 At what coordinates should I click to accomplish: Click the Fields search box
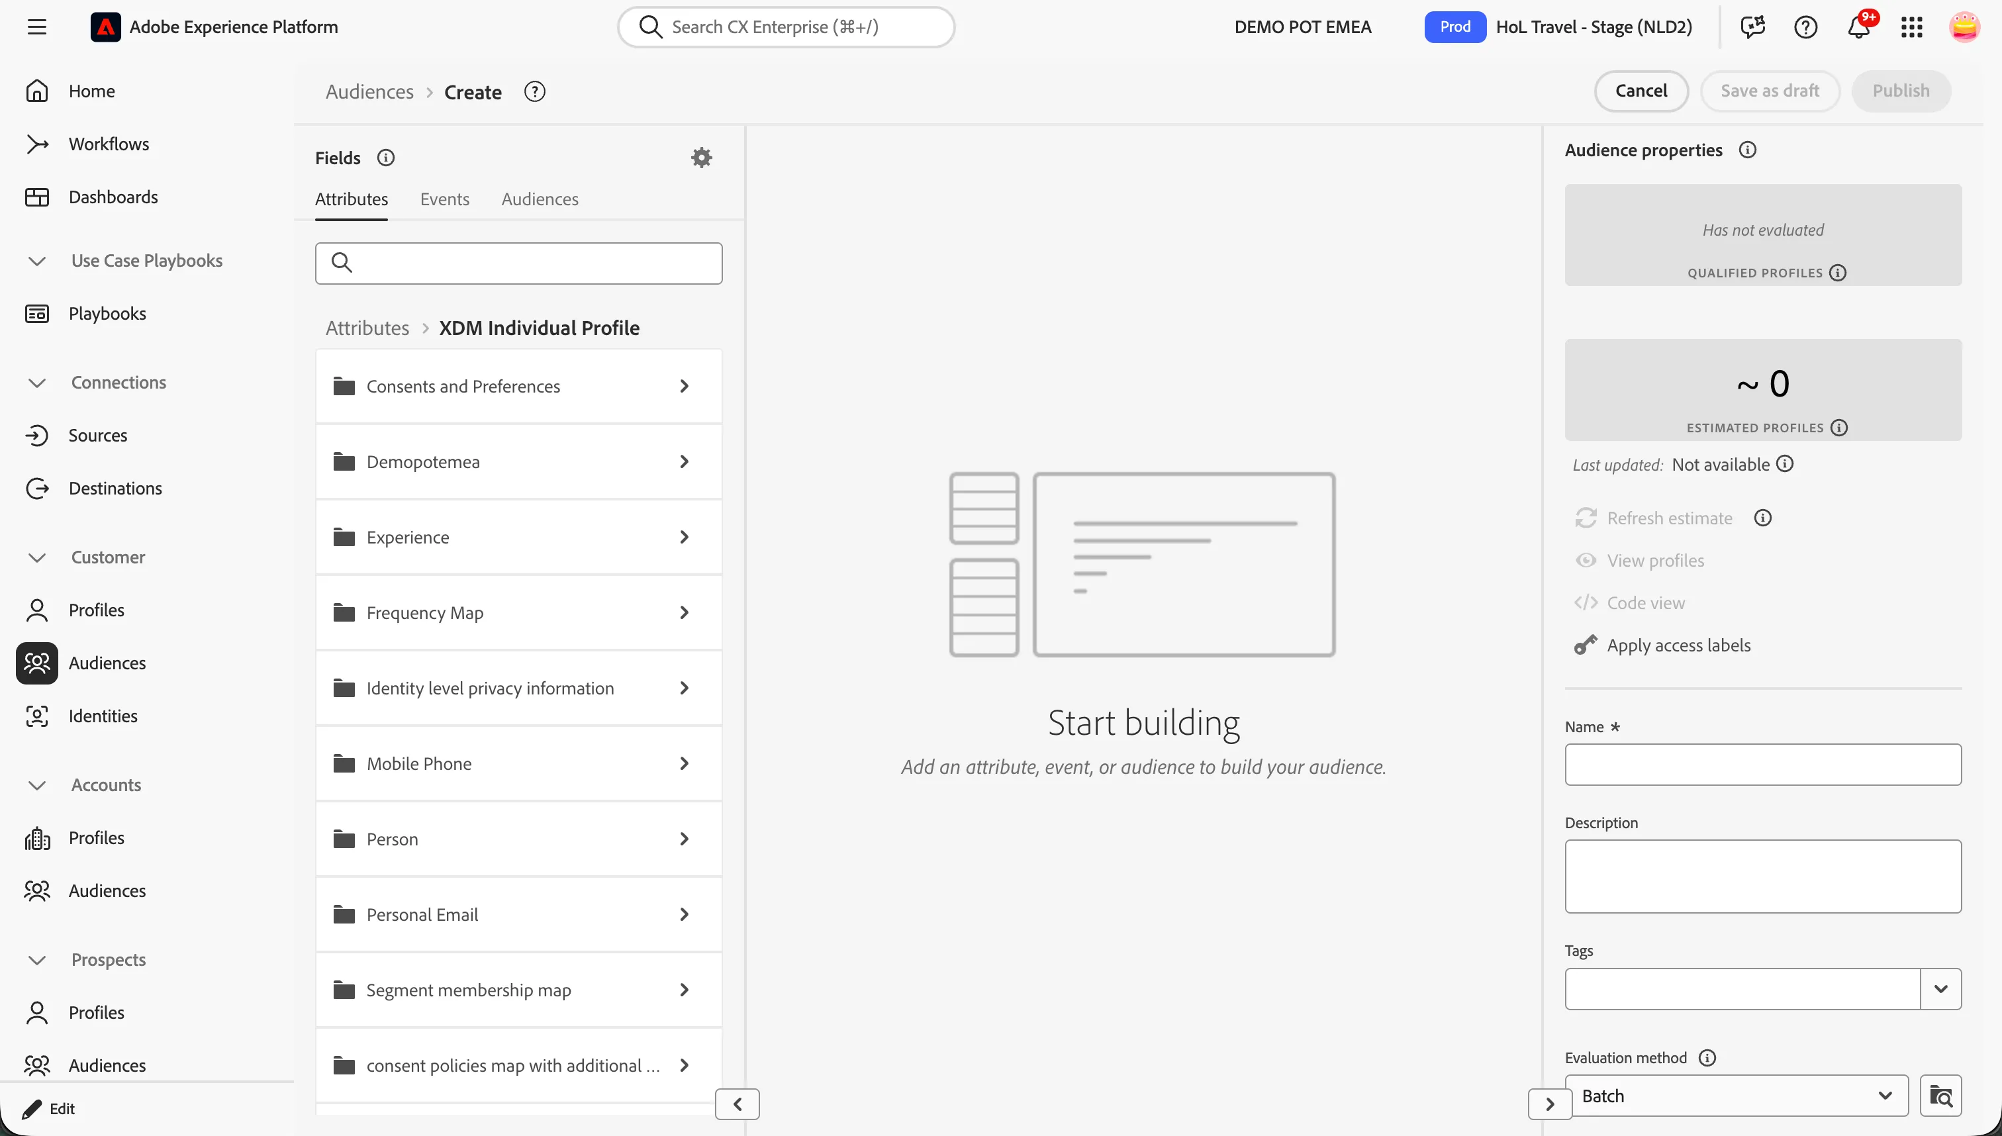pyautogui.click(x=519, y=263)
